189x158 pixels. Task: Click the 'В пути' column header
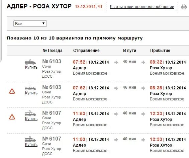129,51
